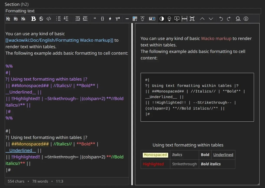Insert a blockquote
Image resolution: width=265 pixels, height=188 pixels.
95,19
